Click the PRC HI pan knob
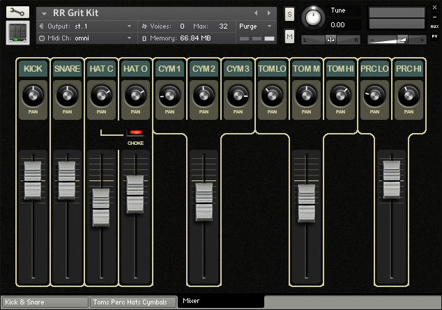This screenshot has width=442, height=310. pos(409,96)
